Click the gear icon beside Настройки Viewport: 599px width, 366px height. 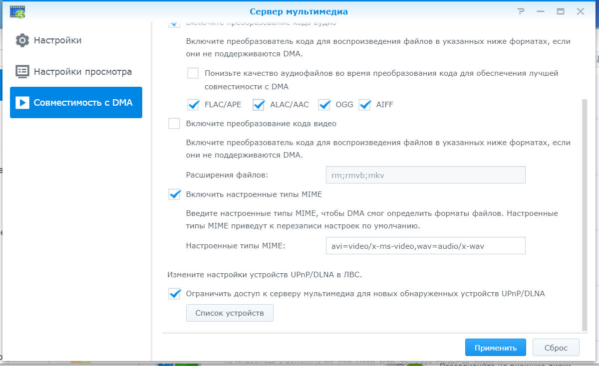coord(22,40)
